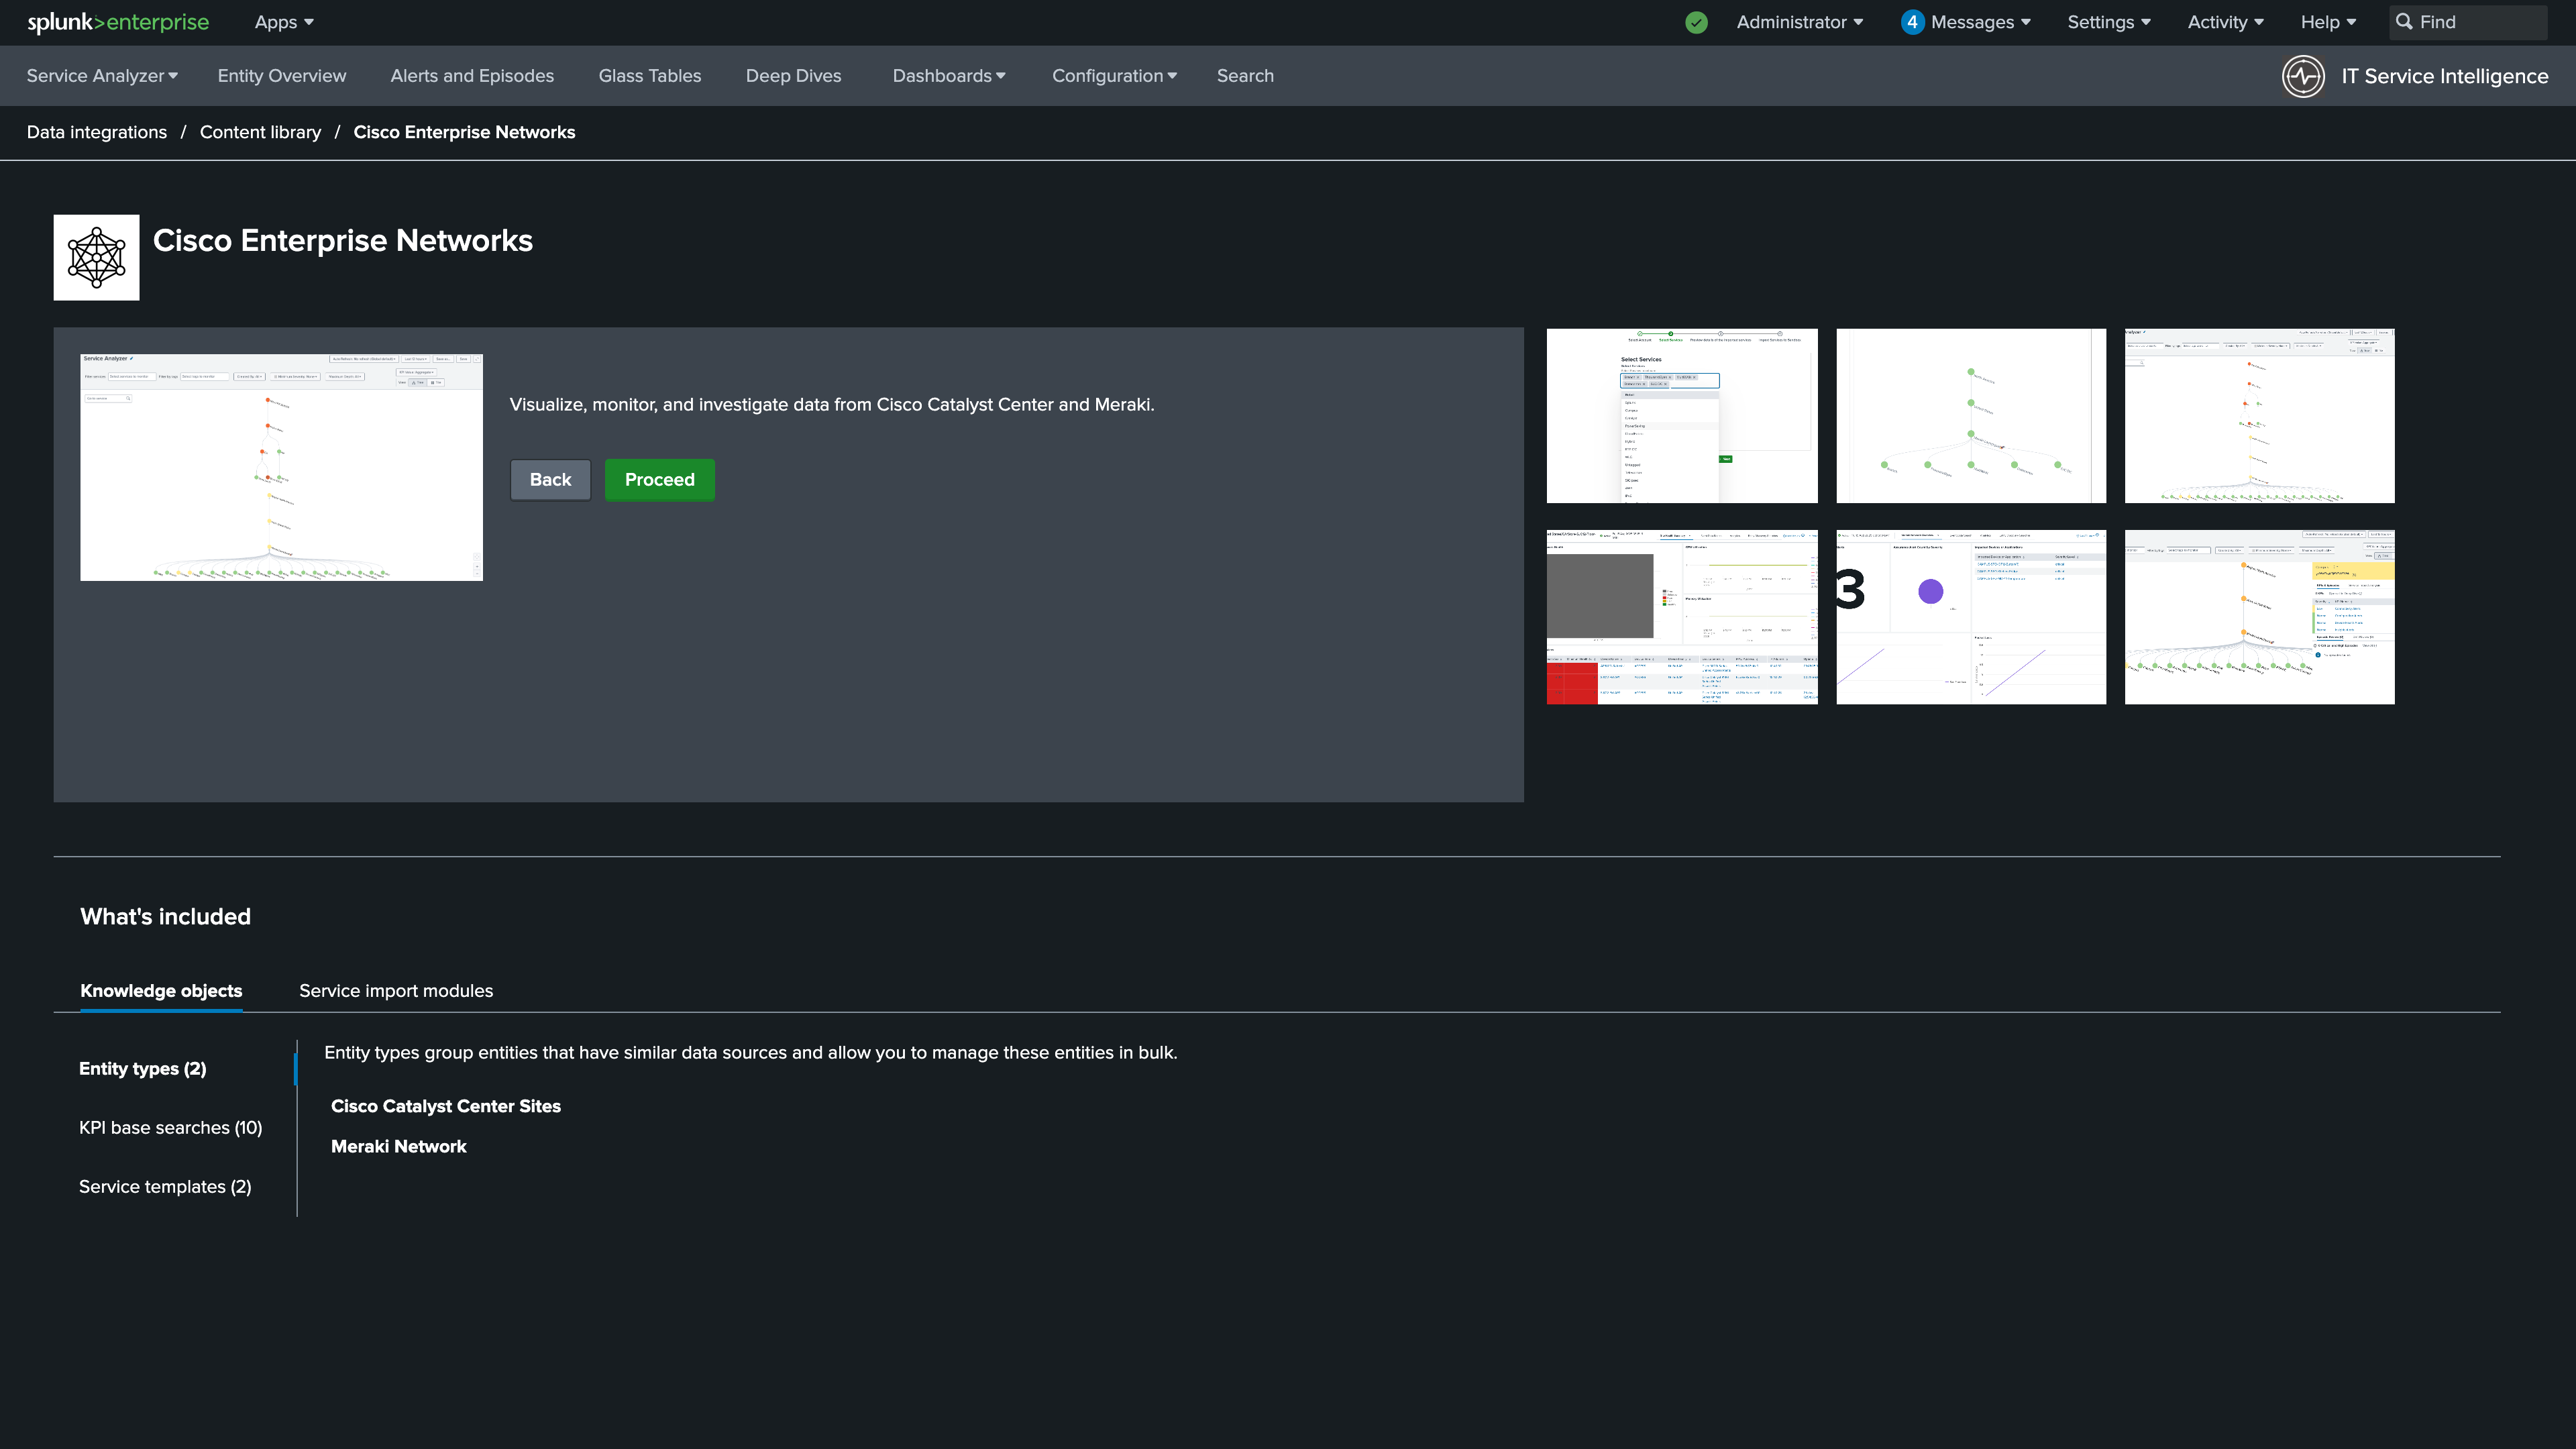
Task: Click IT Service Intelligence app title
Action: (2444, 76)
